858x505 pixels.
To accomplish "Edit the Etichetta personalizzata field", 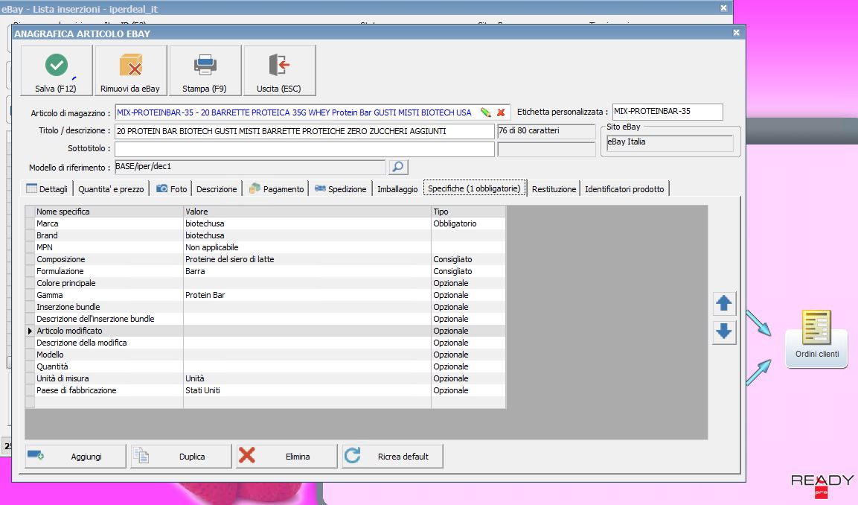I will [667, 112].
